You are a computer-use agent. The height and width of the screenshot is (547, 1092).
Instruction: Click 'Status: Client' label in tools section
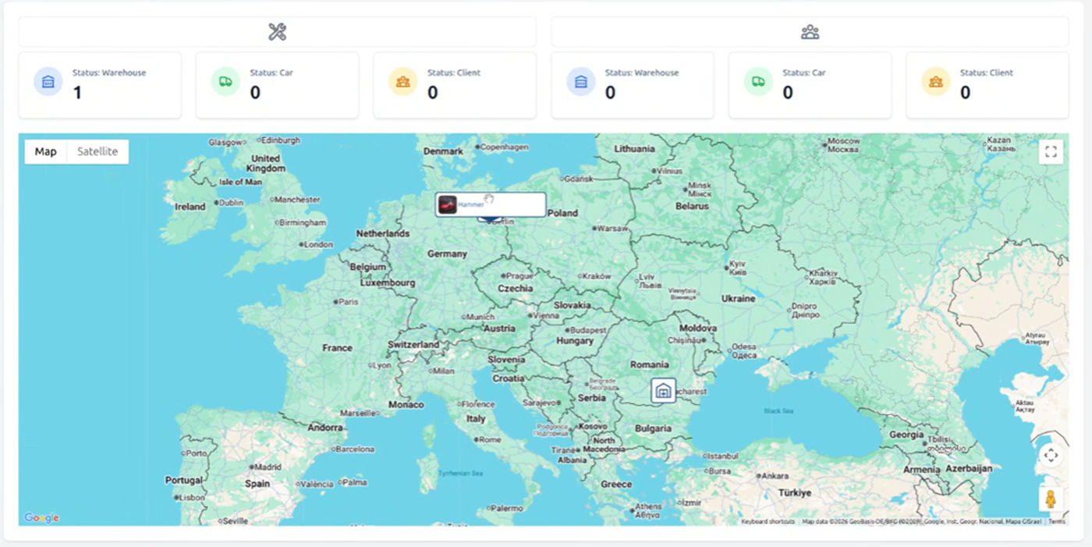(454, 73)
